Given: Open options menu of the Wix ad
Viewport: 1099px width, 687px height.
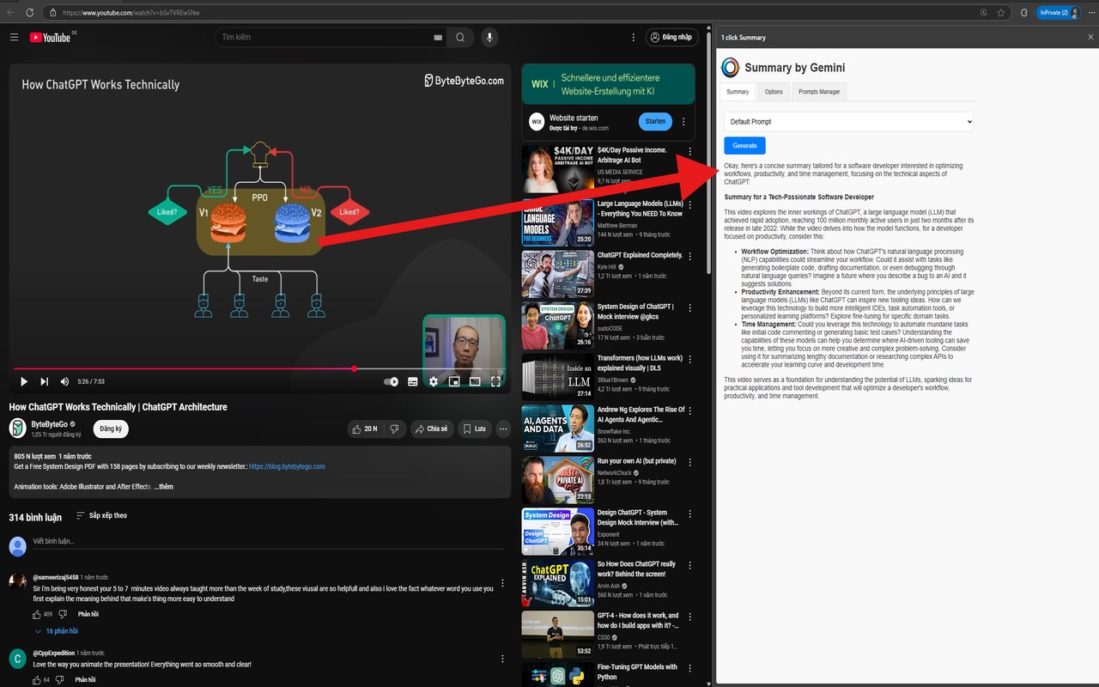Looking at the screenshot, I should coord(683,122).
